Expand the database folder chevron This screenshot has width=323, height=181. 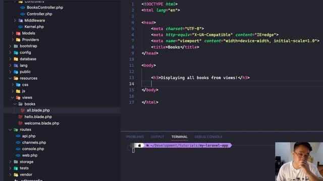(10, 59)
